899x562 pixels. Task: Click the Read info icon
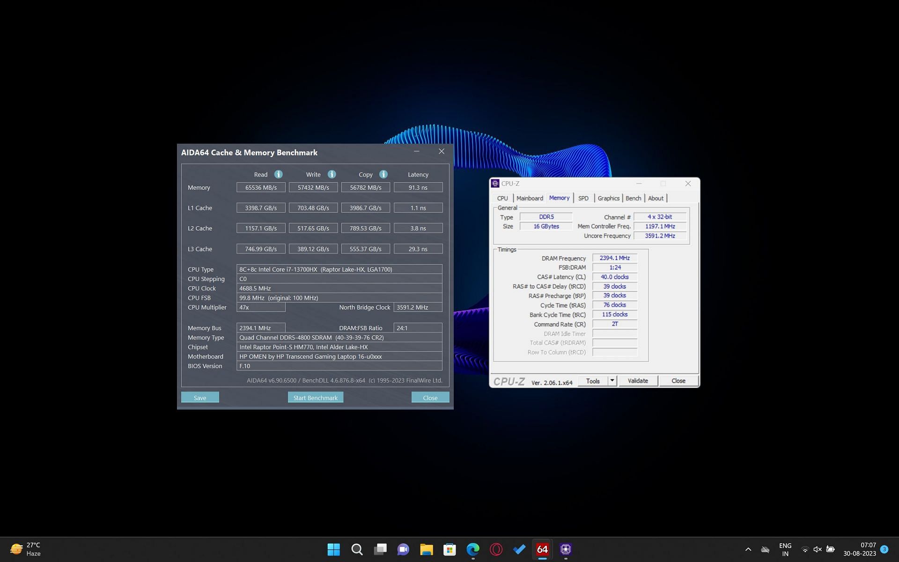[278, 174]
